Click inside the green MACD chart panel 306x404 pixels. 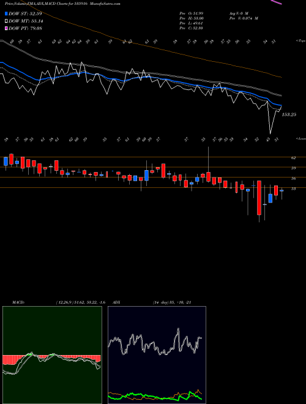pos(52,355)
